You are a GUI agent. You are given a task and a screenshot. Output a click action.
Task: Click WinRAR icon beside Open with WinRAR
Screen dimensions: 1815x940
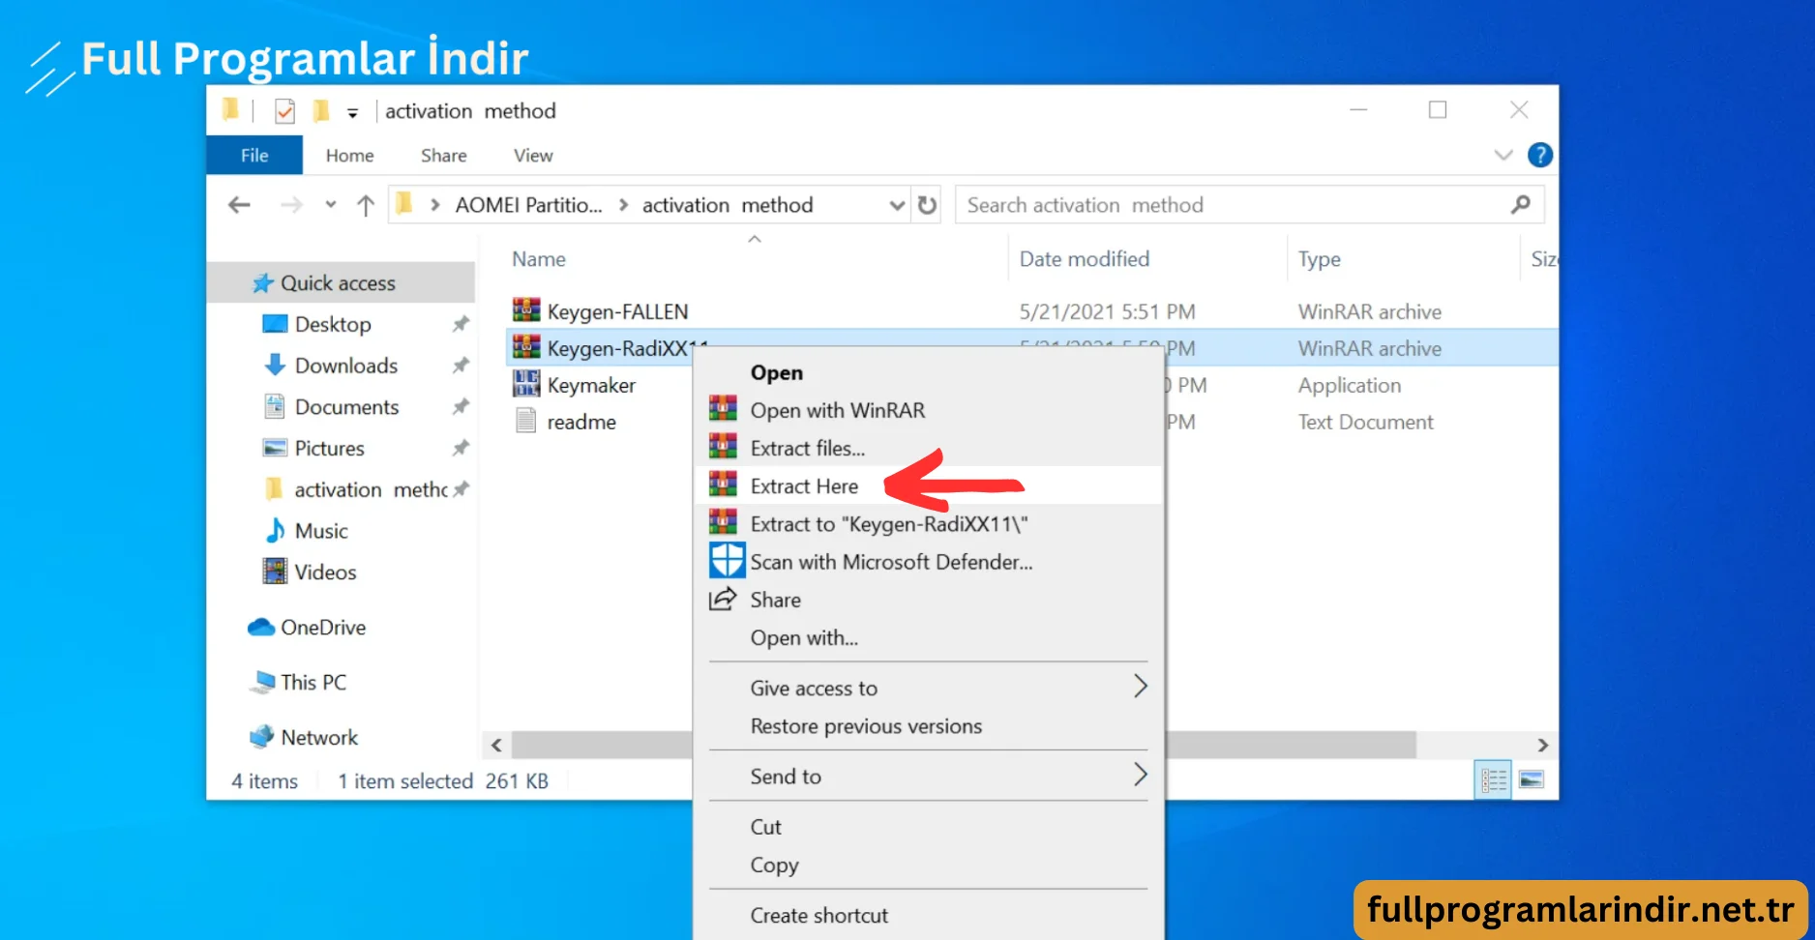pyautogui.click(x=723, y=409)
